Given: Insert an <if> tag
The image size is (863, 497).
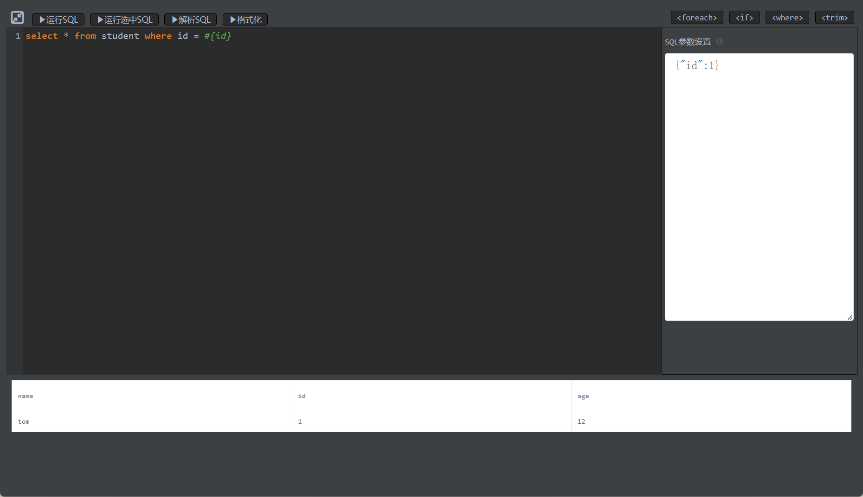Looking at the screenshot, I should pos(744,18).
